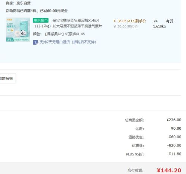Click the 颜色 裸感柔Air 纸尿裤XL 46 spec
The height and width of the screenshot is (174, 186).
coord(59,34)
